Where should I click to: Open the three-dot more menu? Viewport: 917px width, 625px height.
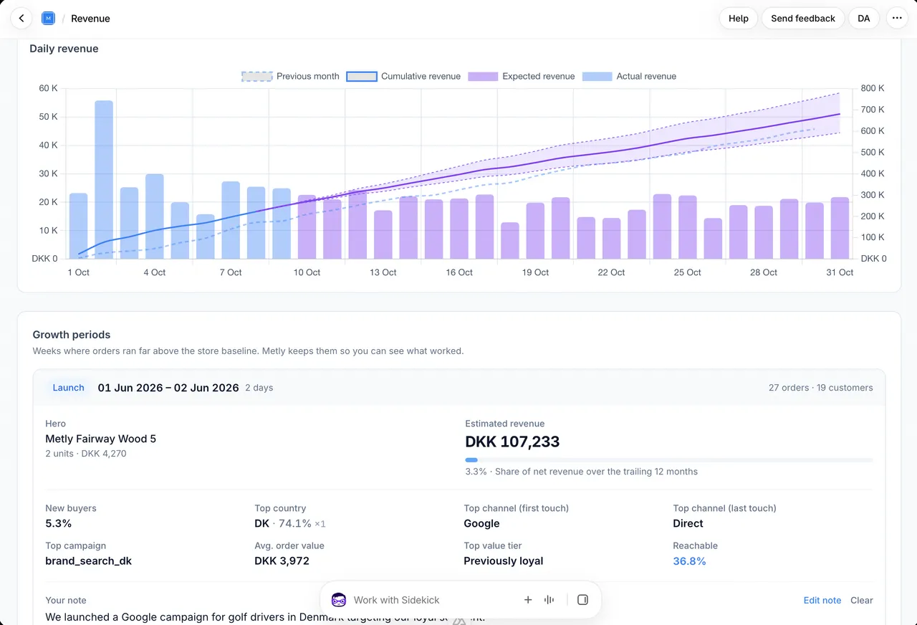[897, 19]
